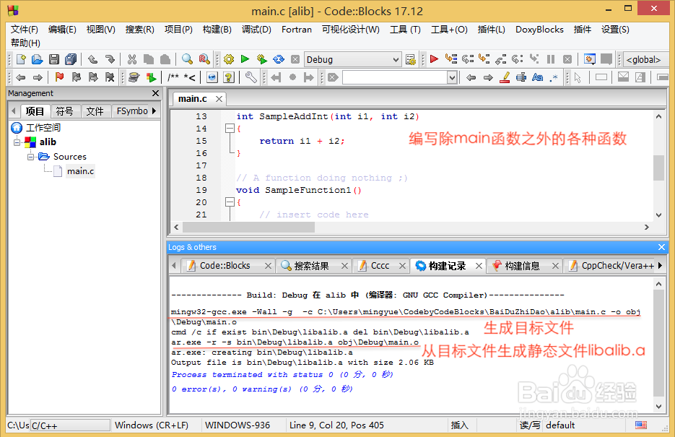Click the build log vertical scrollbar
The height and width of the screenshot is (437, 675).
coord(658,343)
